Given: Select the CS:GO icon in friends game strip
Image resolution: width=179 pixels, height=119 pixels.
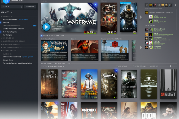Looking at the screenshot, I should [x=162, y=5].
